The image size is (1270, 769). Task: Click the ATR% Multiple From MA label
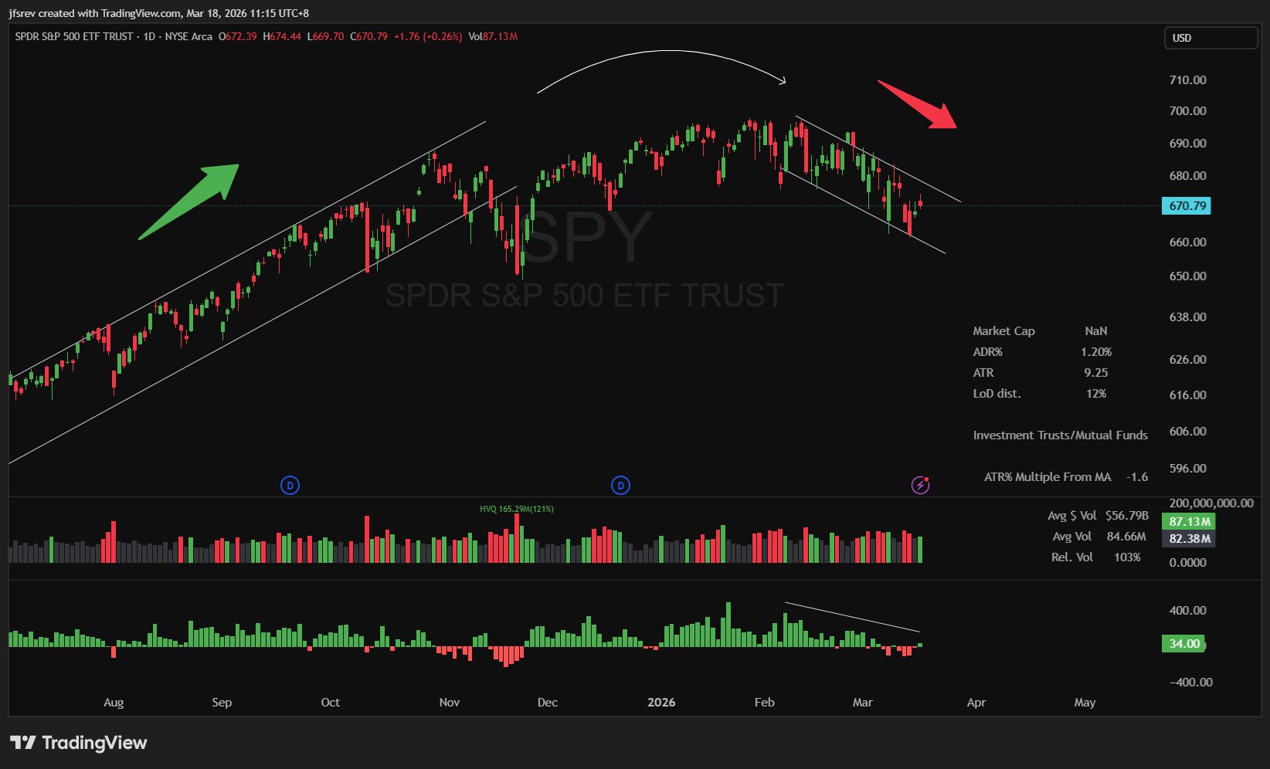(x=1048, y=477)
